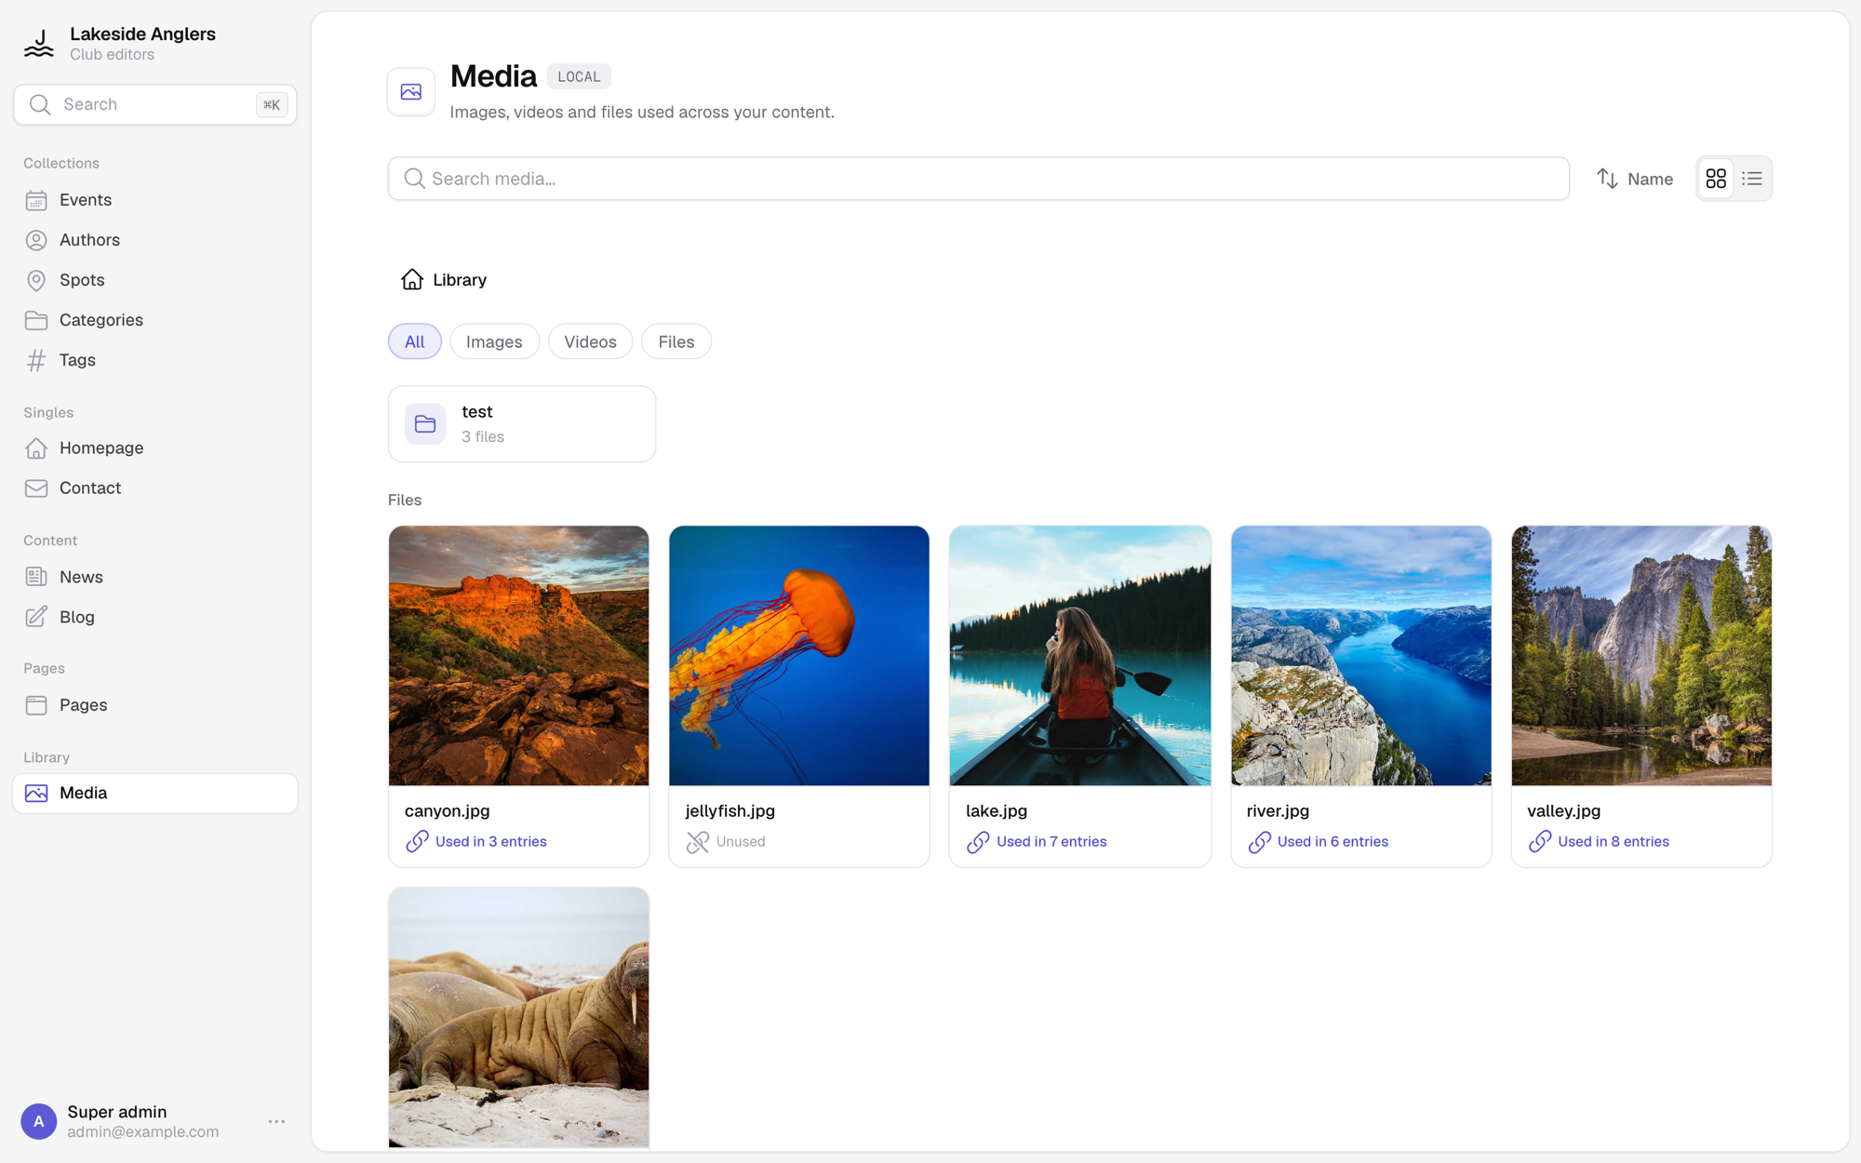Open the valley.jpg thumbnail

click(x=1641, y=656)
